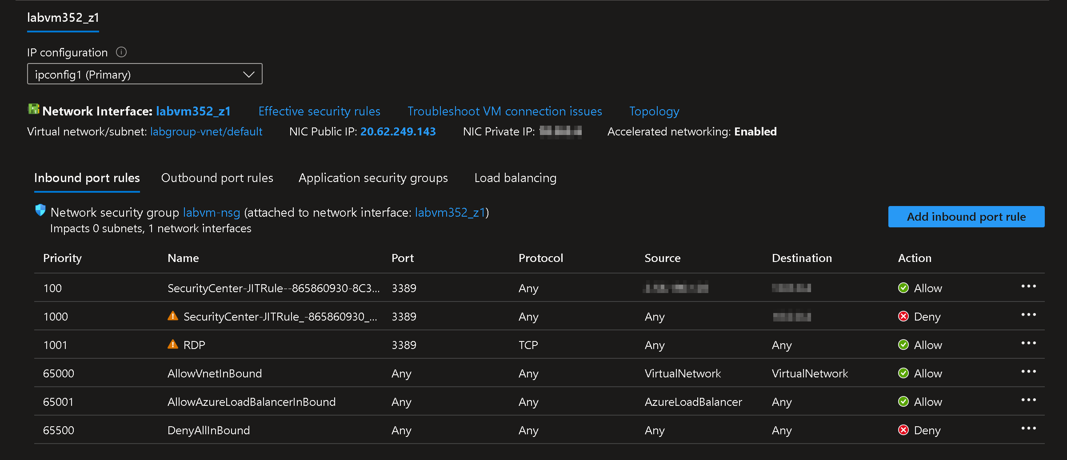
Task: Click Add inbound port rule button
Action: click(966, 217)
